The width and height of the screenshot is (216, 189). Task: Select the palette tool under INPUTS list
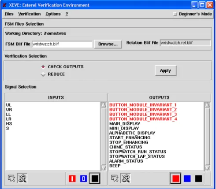coord(22,178)
